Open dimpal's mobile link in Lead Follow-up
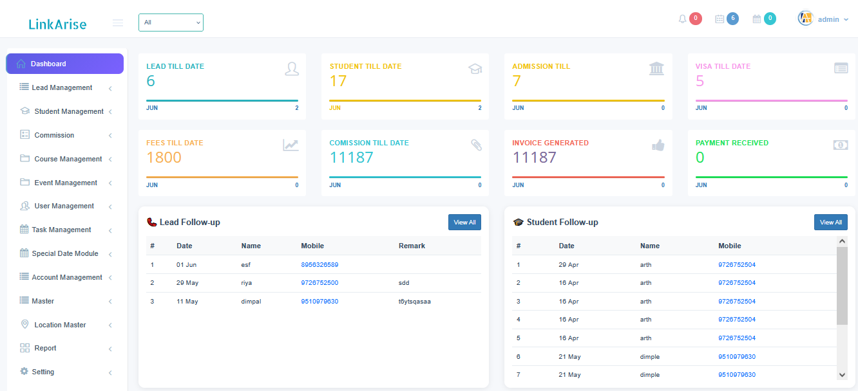This screenshot has height=391, width=858. [x=319, y=301]
